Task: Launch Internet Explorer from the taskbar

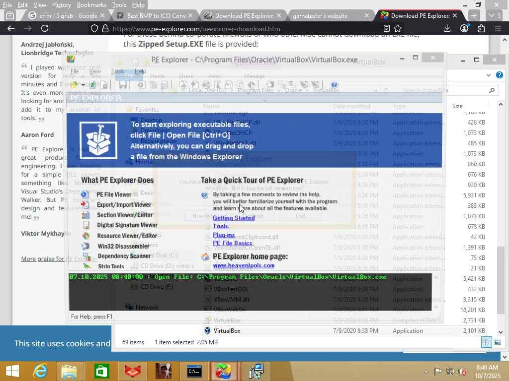Action: click(41, 371)
